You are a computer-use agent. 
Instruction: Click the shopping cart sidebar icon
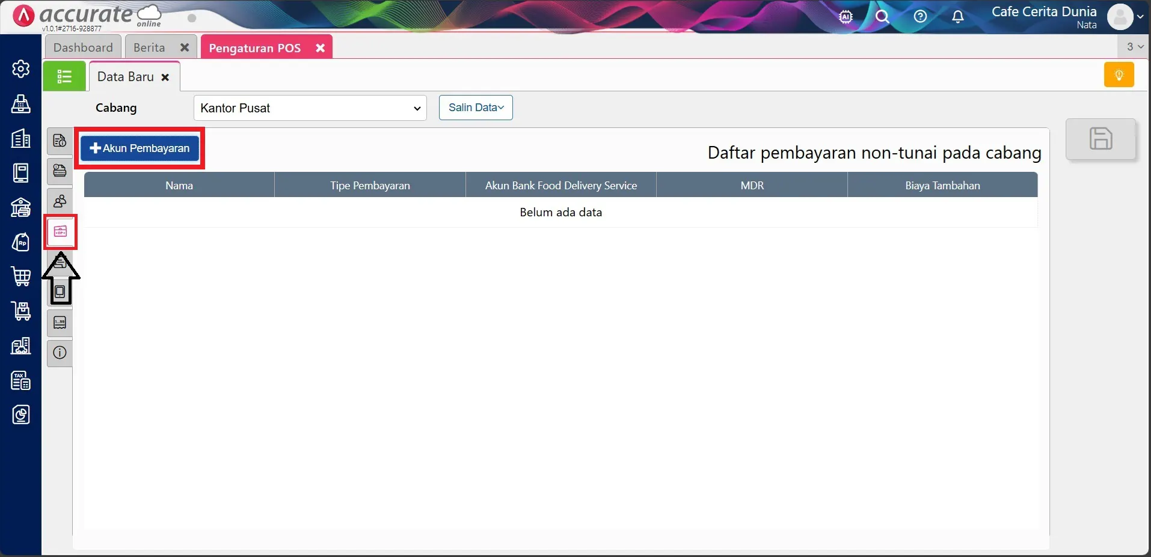20,276
